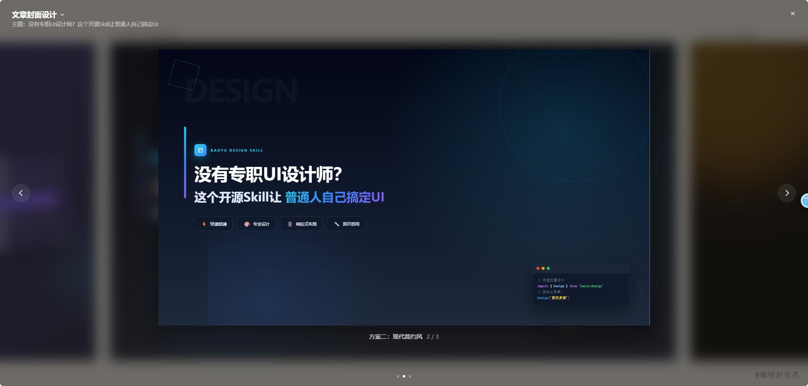The height and width of the screenshot is (386, 808).
Task: Click the grid icon in 响应式布局 tag
Action: [290, 224]
